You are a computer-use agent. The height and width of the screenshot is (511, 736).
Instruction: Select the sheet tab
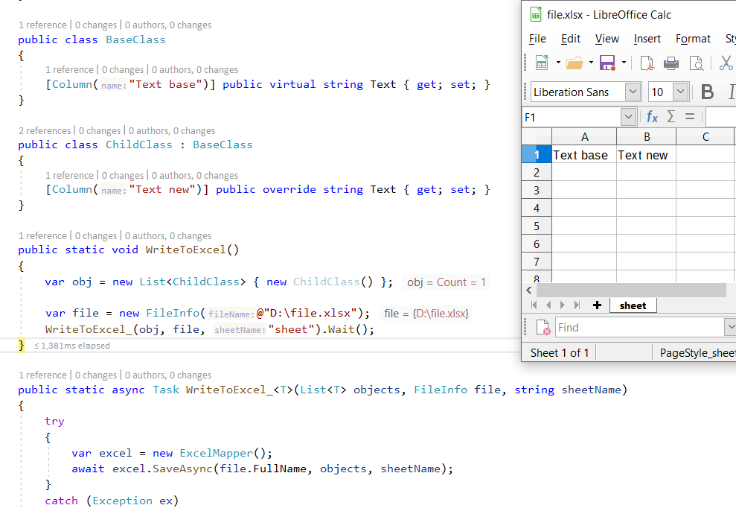(x=633, y=305)
